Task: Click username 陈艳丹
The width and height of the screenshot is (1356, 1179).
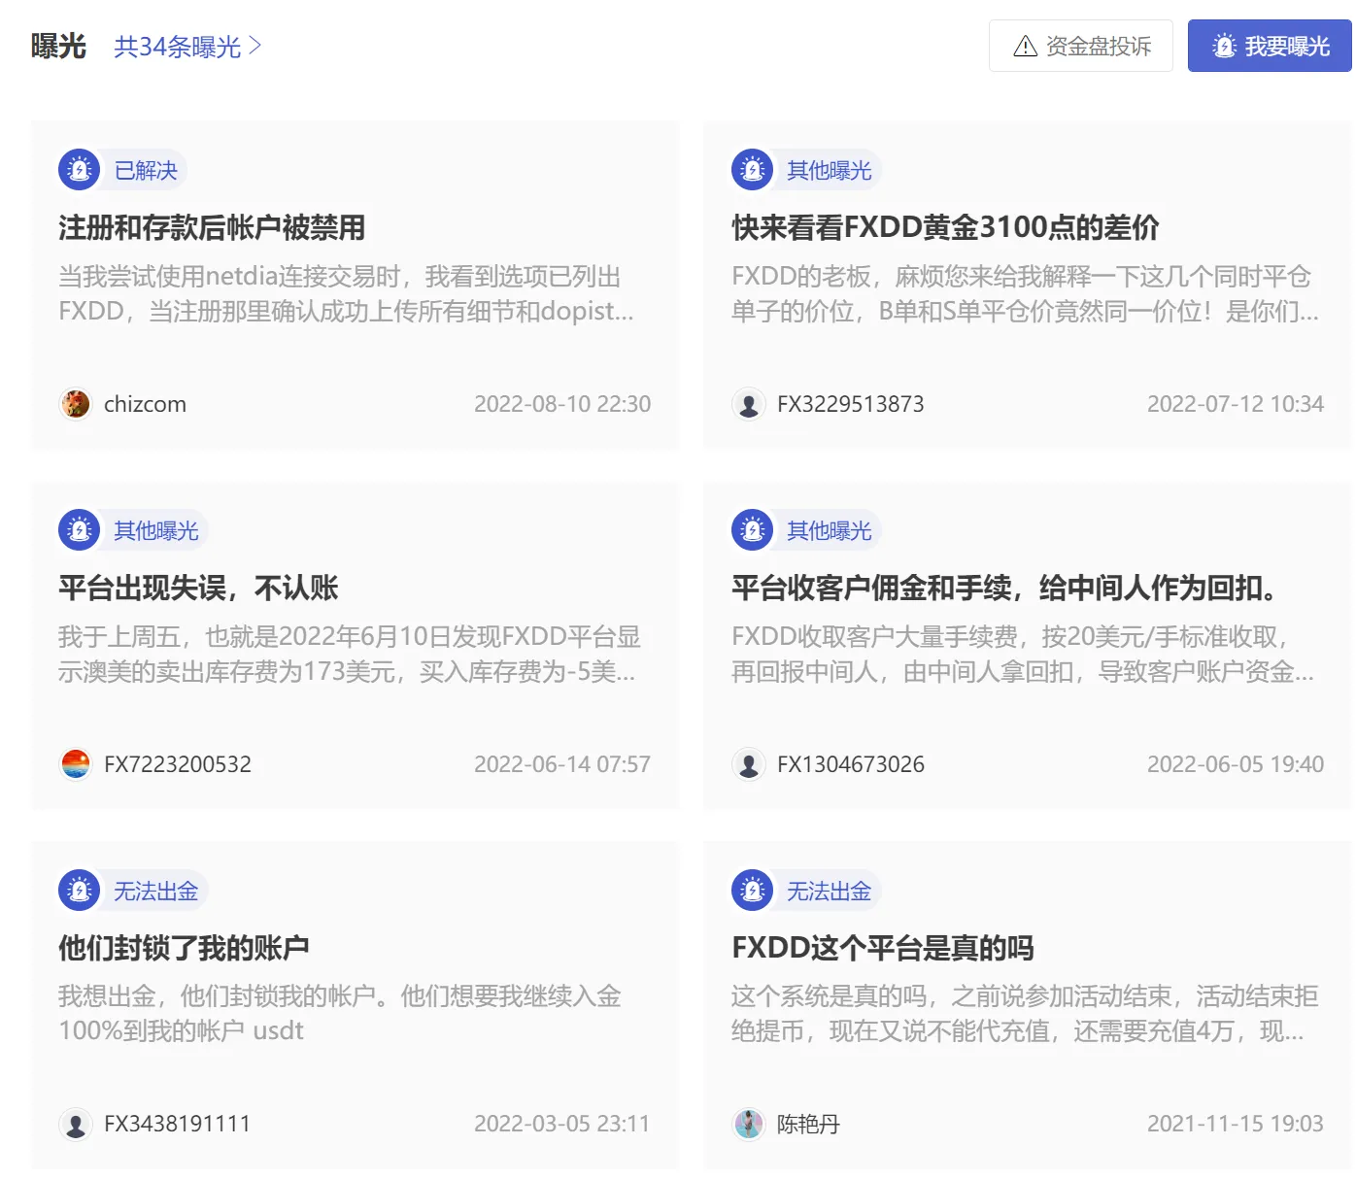Action: [x=808, y=1124]
